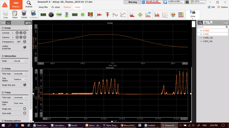Screen dimensions: 229x128
Task: Enable the Auto scale option
Action: (x=25, y=113)
